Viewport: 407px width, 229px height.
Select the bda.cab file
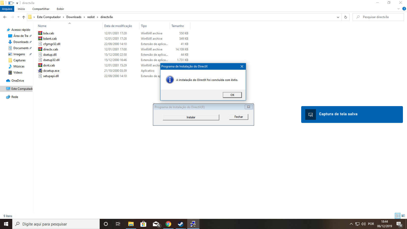tap(48, 33)
